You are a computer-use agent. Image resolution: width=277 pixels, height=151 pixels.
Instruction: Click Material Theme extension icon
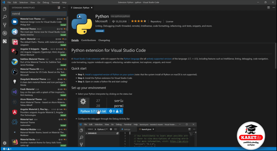tap(15, 32)
